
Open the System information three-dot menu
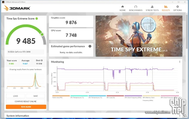[x=179, y=116]
